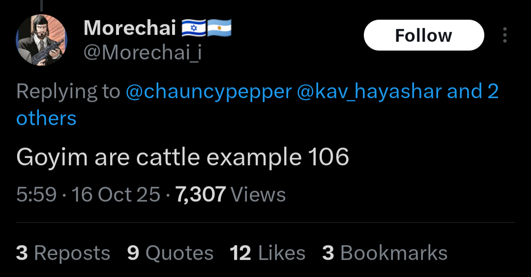The image size is (531, 277).
Task: Open the list of 3 Reposts
Action: click(x=63, y=252)
